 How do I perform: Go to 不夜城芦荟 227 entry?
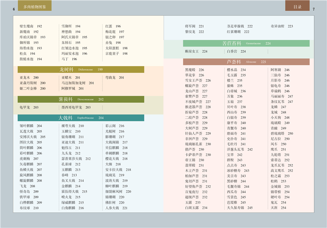(x=198, y=101)
